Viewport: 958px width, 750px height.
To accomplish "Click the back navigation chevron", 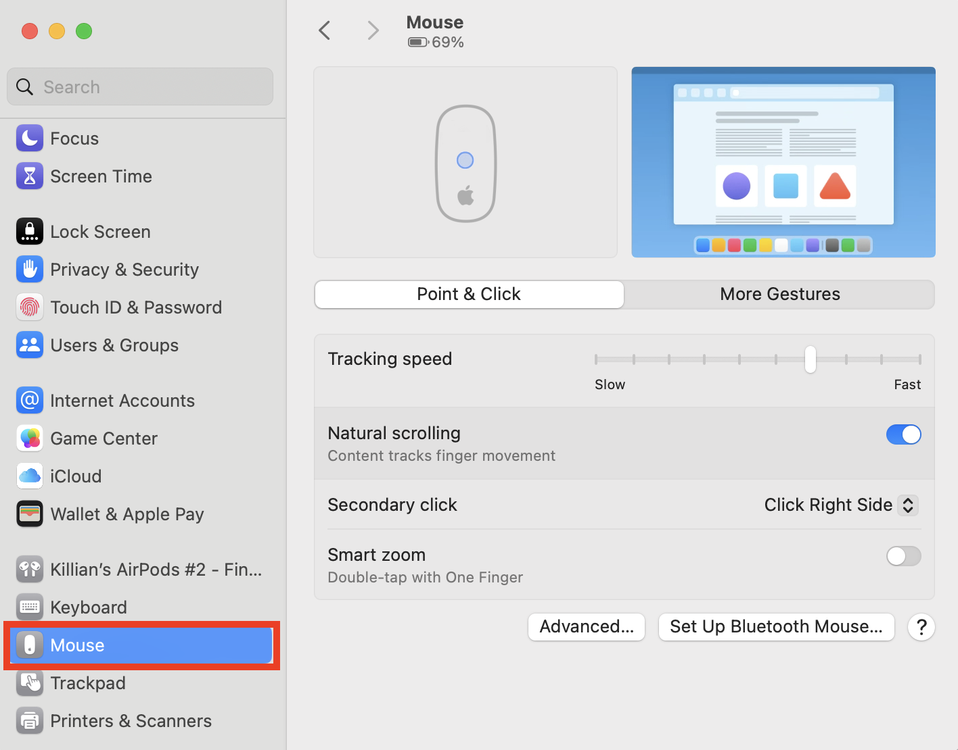I will (324, 30).
